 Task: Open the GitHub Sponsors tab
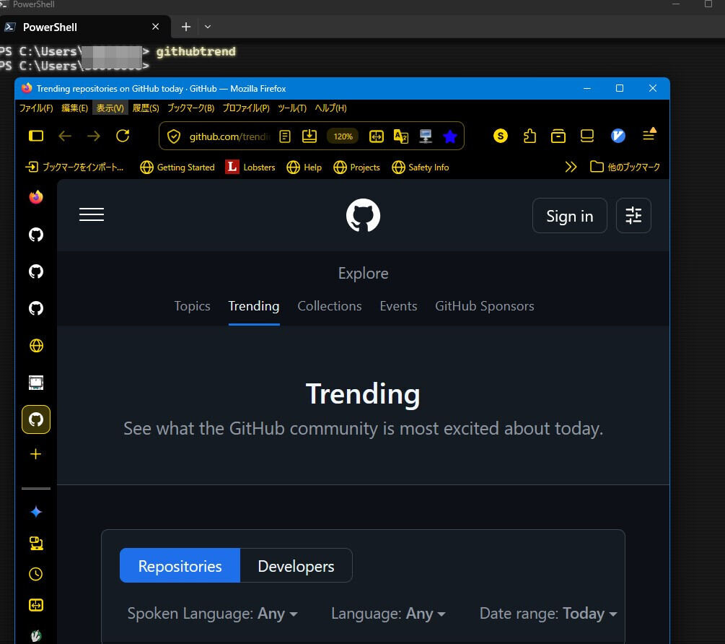(x=485, y=306)
